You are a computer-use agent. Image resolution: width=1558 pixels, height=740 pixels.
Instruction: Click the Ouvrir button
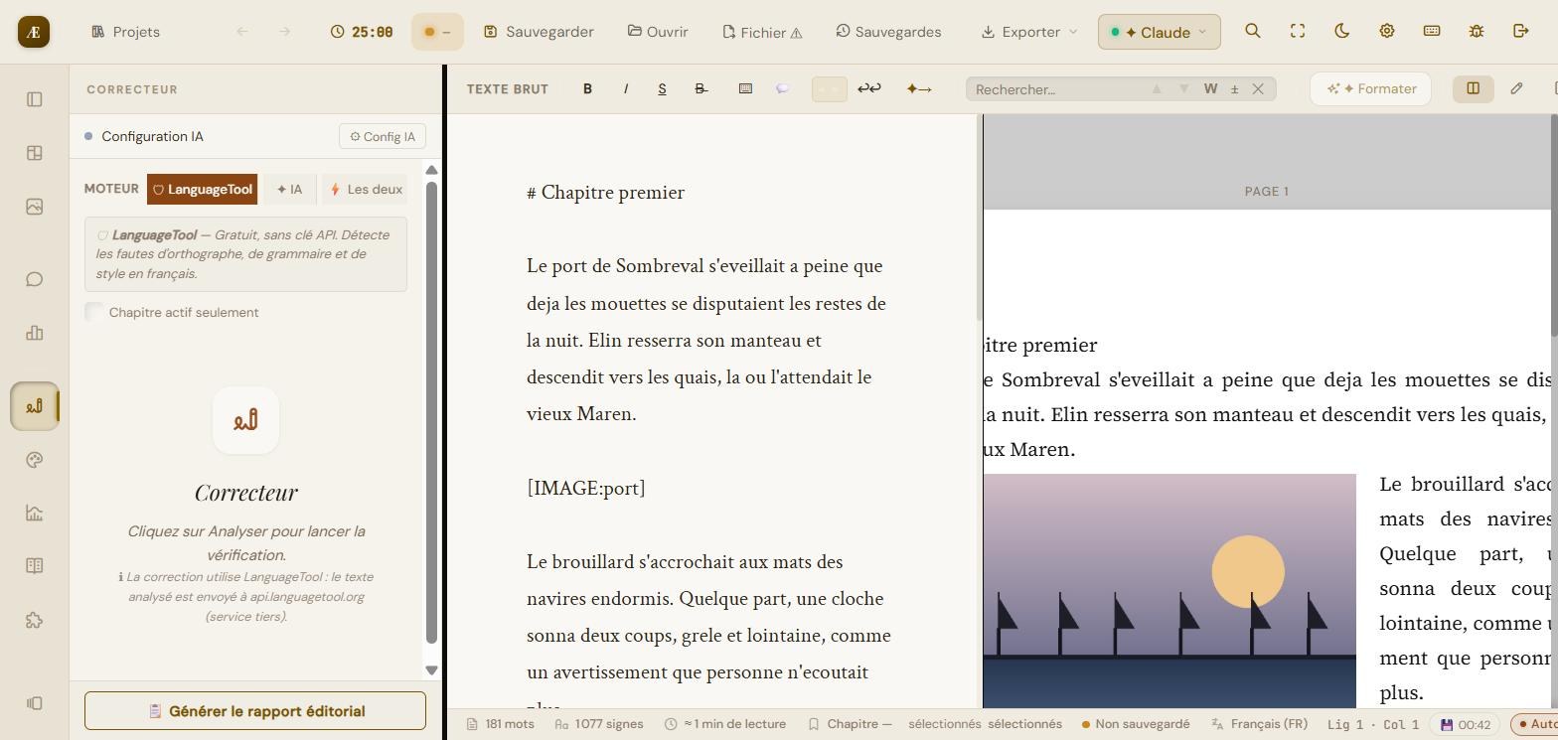658,32
